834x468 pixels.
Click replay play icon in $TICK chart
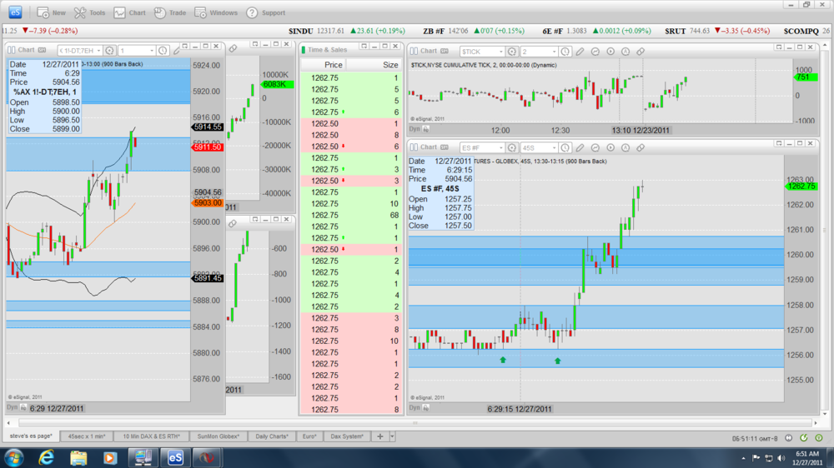tap(610, 52)
